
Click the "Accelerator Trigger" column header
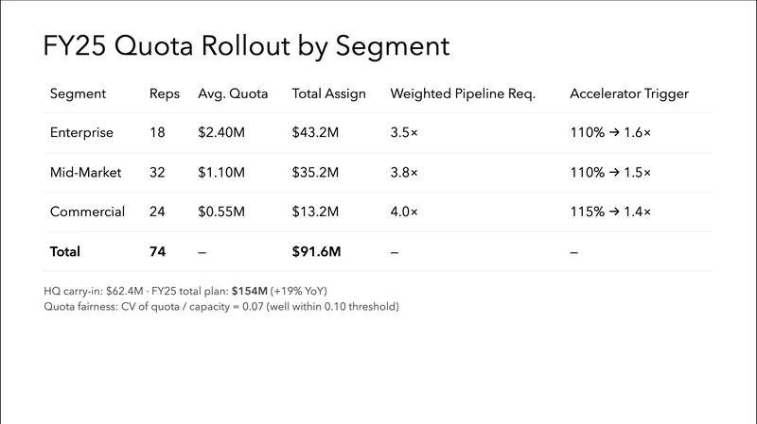(628, 94)
